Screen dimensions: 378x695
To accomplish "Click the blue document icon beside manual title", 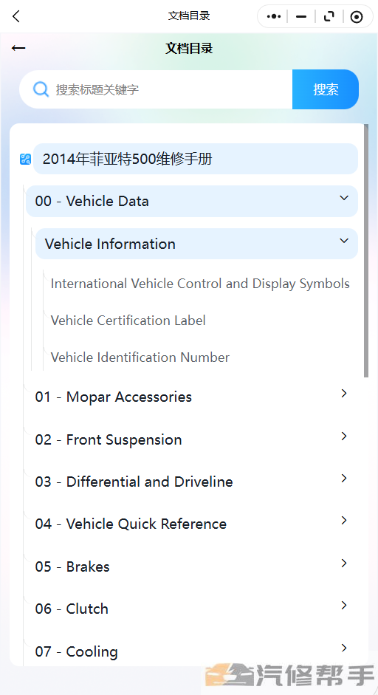I will pyautogui.click(x=25, y=159).
